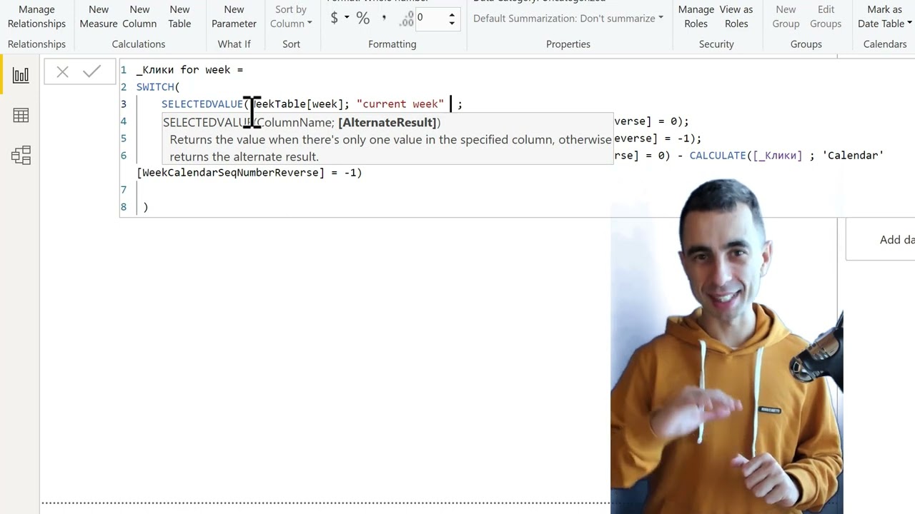Click the SELECTEDVALUE function on line 3
915x514 pixels.
pos(202,104)
